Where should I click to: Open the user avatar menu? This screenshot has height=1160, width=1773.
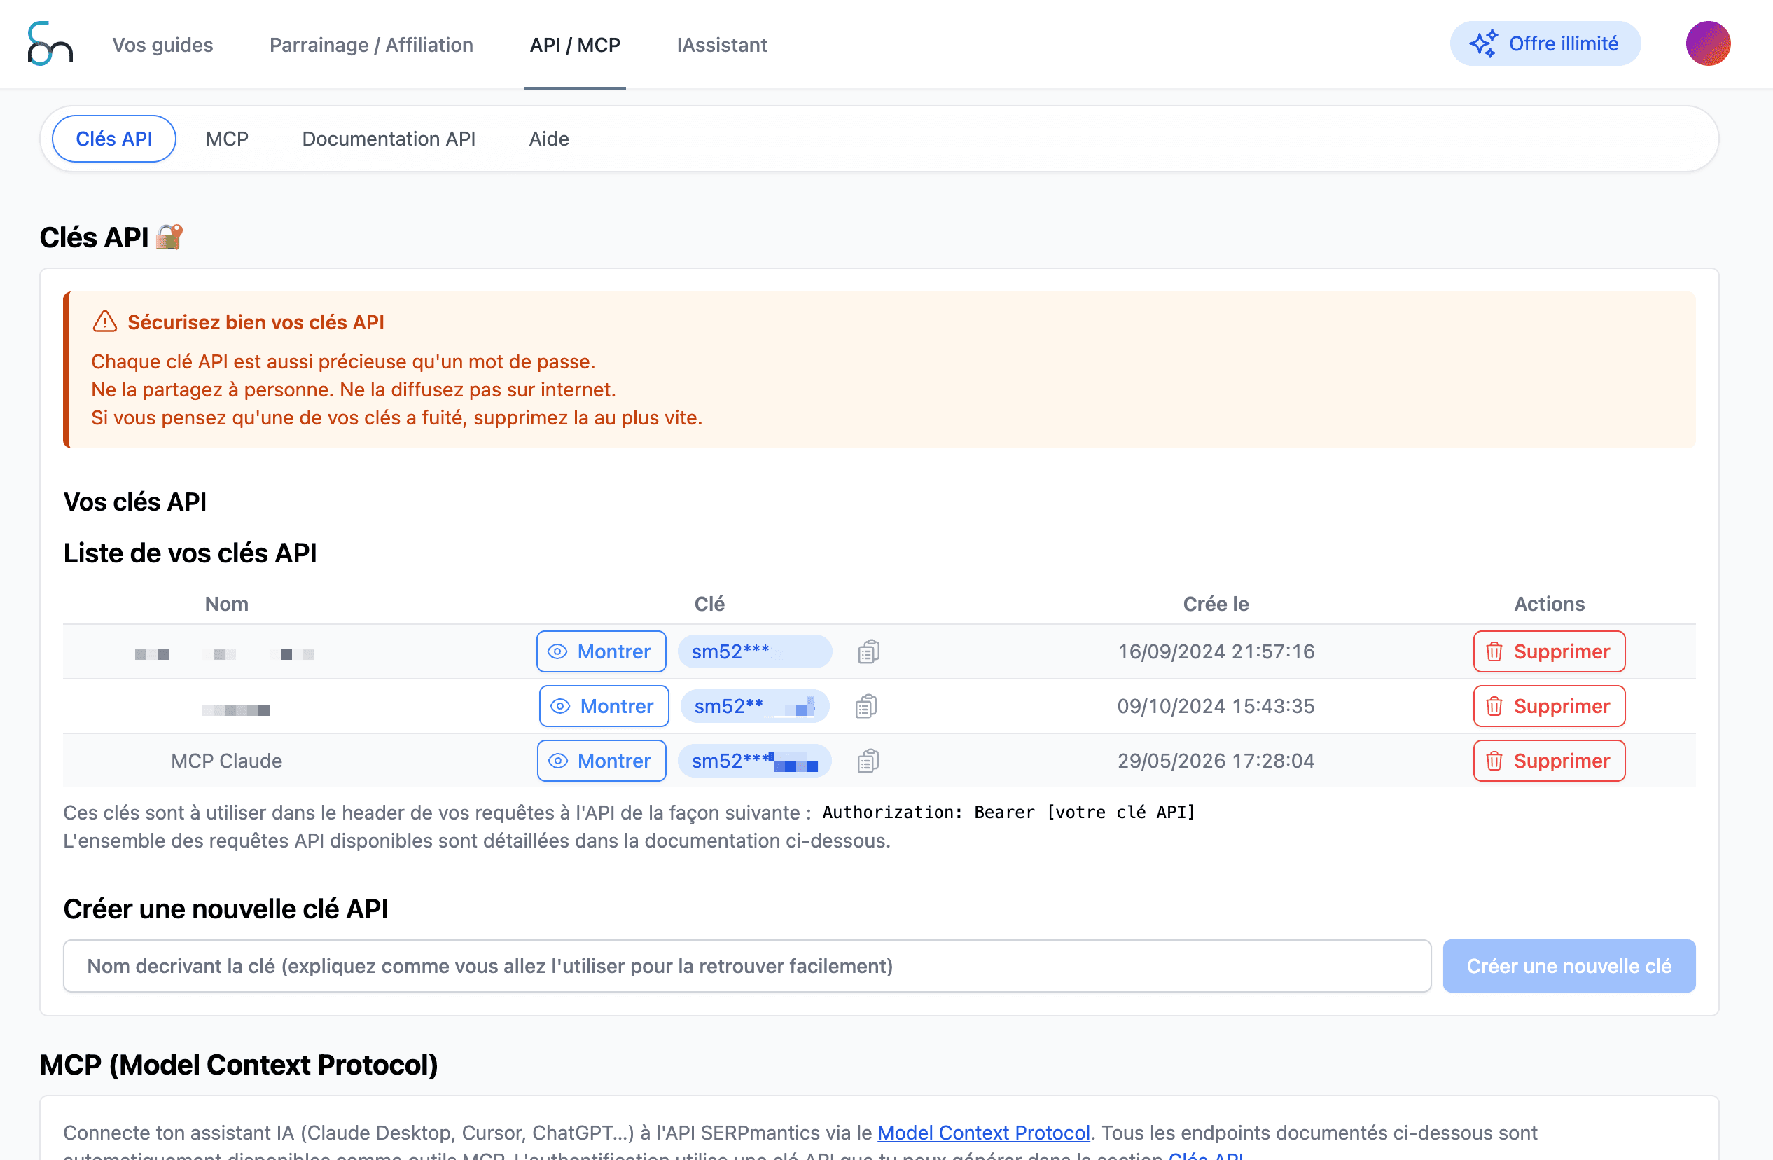click(1707, 44)
